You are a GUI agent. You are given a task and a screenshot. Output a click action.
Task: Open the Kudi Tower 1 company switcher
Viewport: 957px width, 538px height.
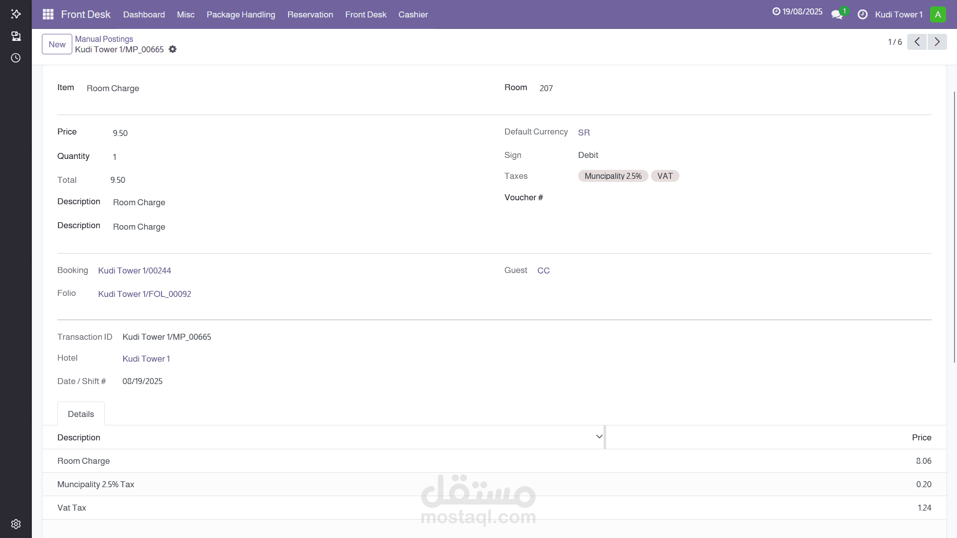[899, 14]
